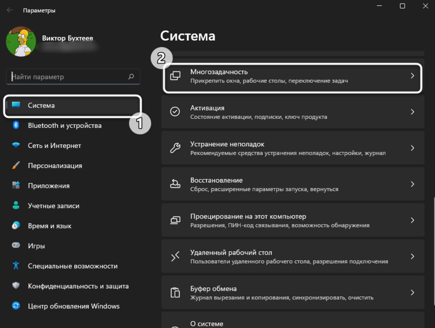The height and width of the screenshot is (328, 435).
Task: Expand Multitasking with its chevron arrow
Action: pyautogui.click(x=413, y=76)
